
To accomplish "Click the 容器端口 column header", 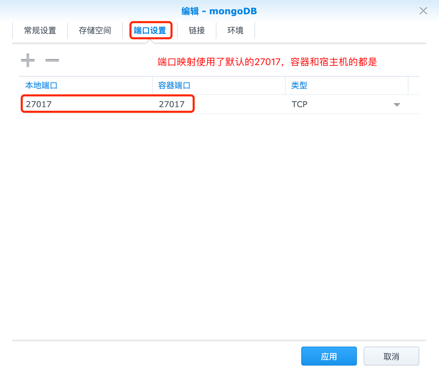I will [174, 85].
